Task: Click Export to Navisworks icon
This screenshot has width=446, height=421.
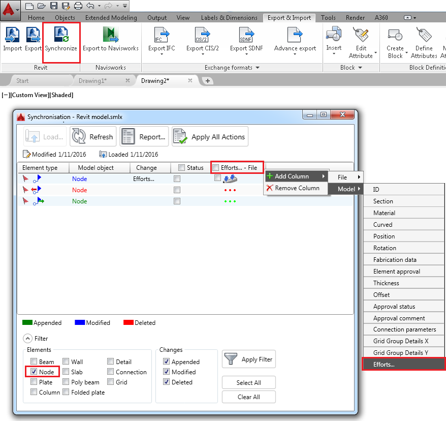Action: tap(111, 35)
